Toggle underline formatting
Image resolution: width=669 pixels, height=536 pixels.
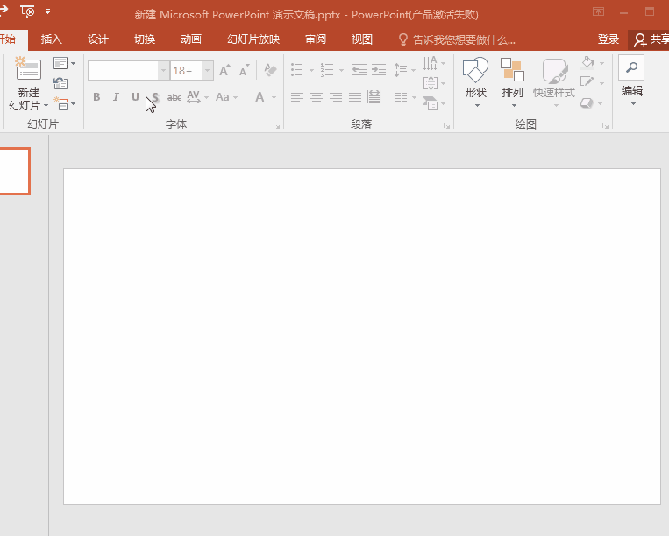(135, 97)
